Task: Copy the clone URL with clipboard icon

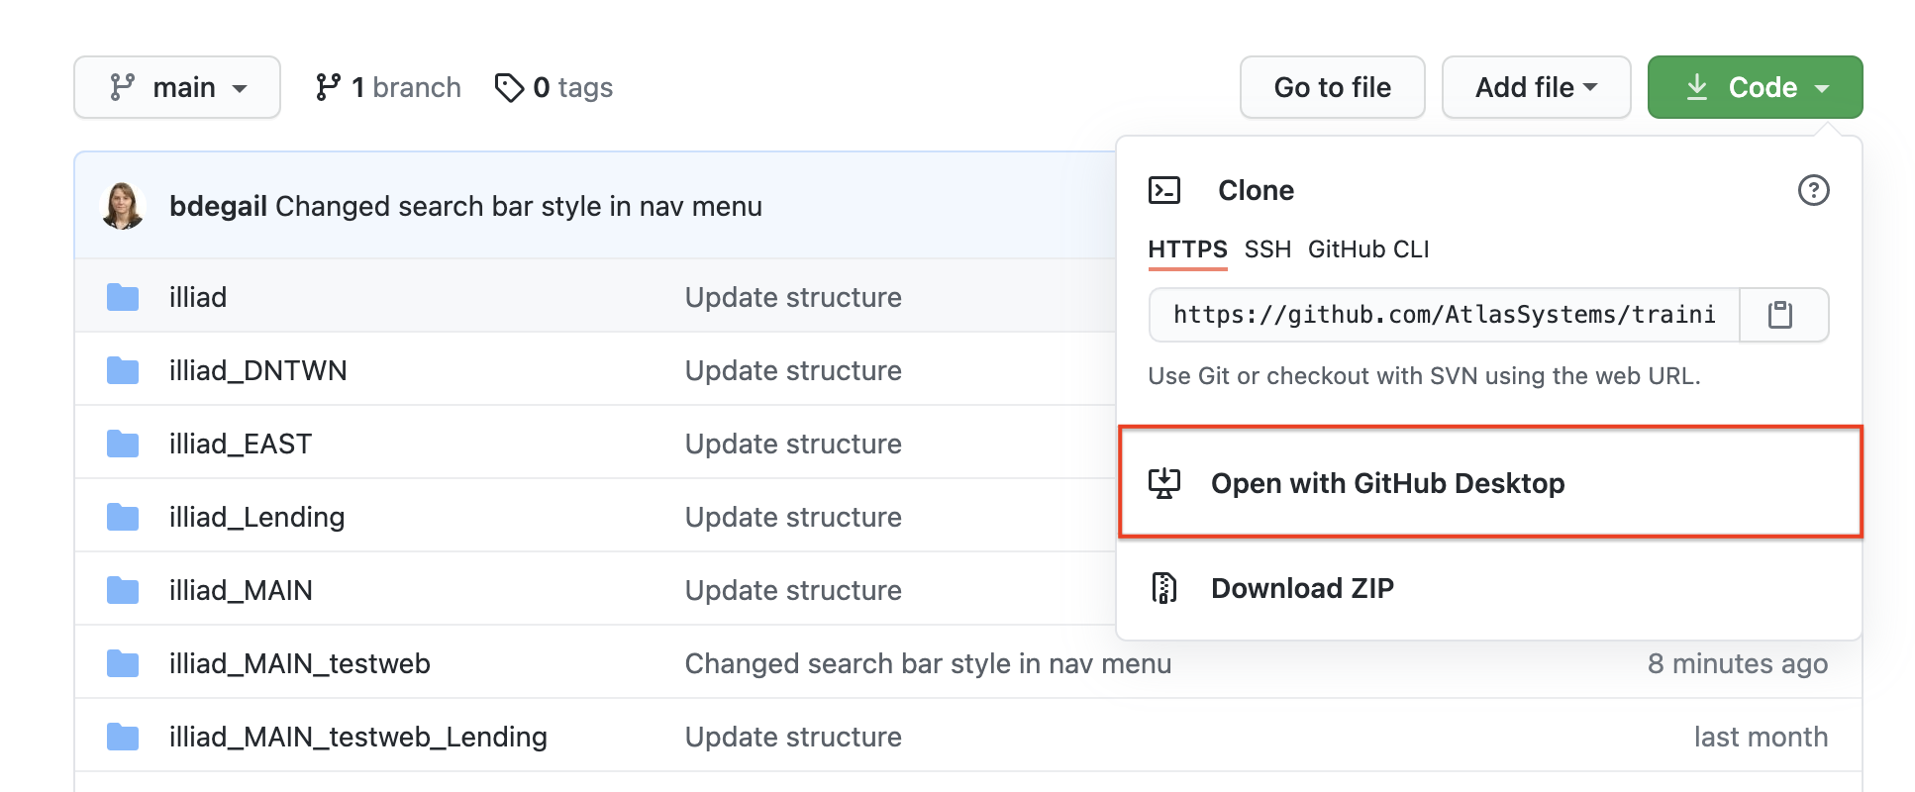Action: [x=1780, y=315]
